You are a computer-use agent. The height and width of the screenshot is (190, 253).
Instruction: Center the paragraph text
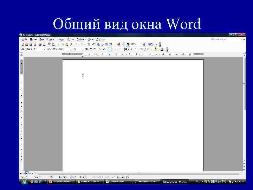tap(113, 49)
